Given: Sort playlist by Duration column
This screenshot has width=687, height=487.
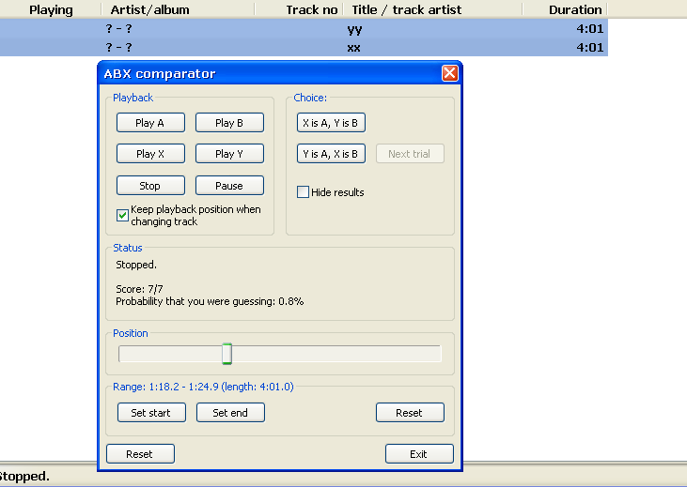Looking at the screenshot, I should pos(565,9).
